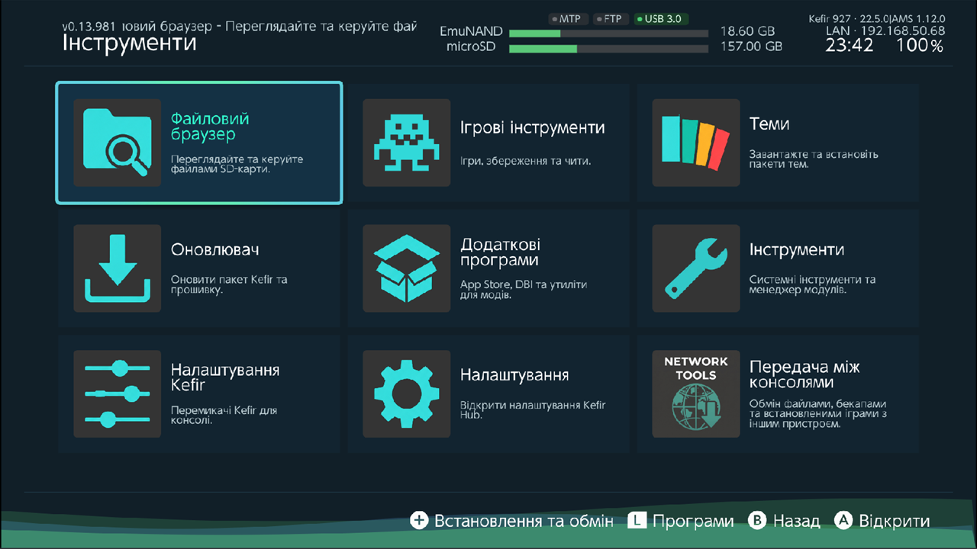Select the 'Оновлювач' title
The height and width of the screenshot is (549, 977).
click(215, 249)
